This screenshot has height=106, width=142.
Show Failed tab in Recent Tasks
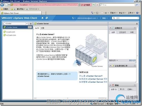click(132, 32)
